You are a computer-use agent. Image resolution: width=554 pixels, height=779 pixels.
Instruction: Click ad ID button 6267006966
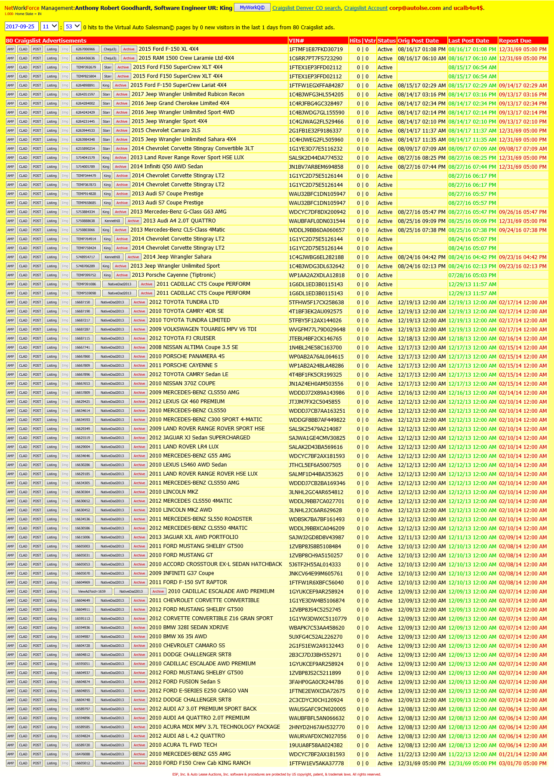85,49
